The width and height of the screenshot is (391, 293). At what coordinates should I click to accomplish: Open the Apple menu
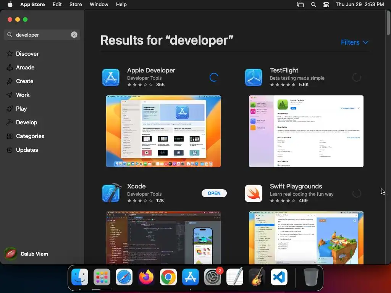coord(10,5)
